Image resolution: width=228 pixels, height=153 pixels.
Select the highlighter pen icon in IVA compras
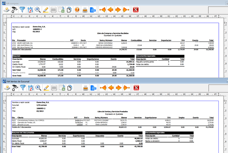(46, 10)
